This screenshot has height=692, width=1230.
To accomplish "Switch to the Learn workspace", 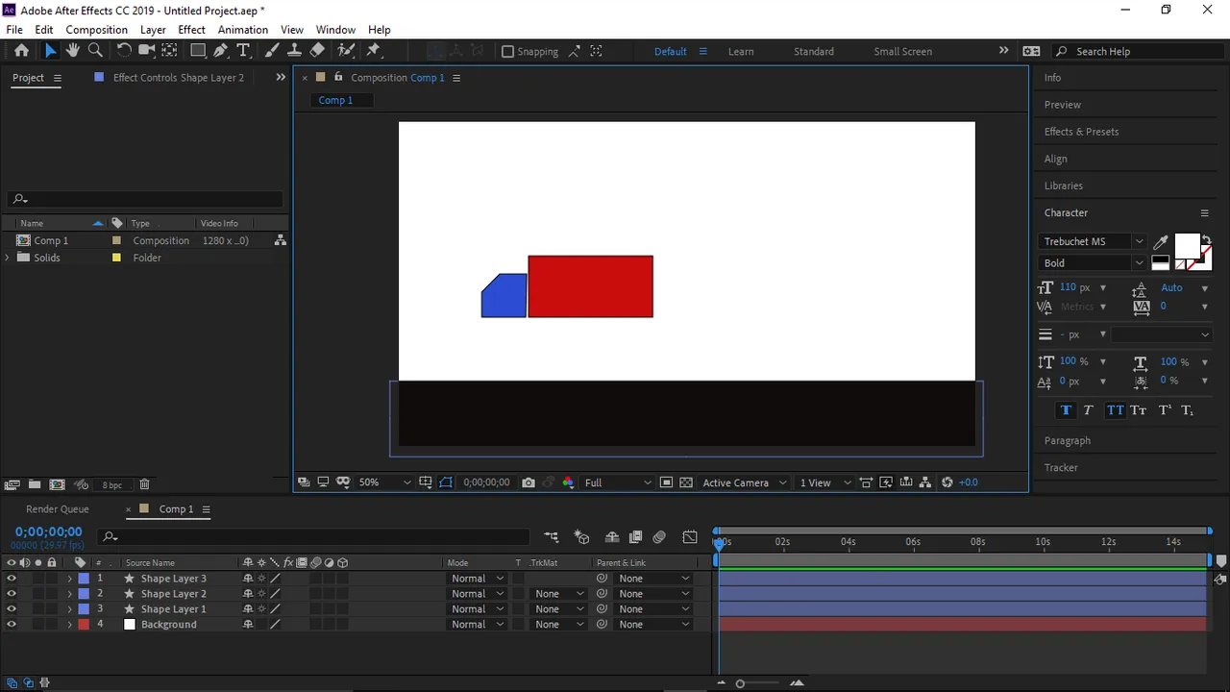I will pos(741,52).
